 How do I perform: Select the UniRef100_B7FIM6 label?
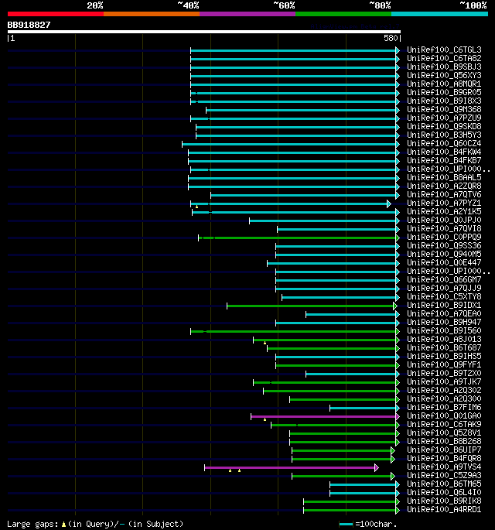click(x=444, y=407)
